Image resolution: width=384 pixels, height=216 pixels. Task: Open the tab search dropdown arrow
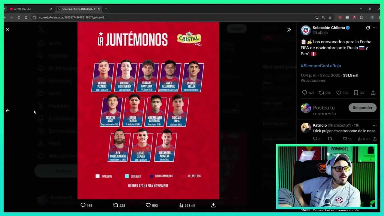[x=4, y=9]
